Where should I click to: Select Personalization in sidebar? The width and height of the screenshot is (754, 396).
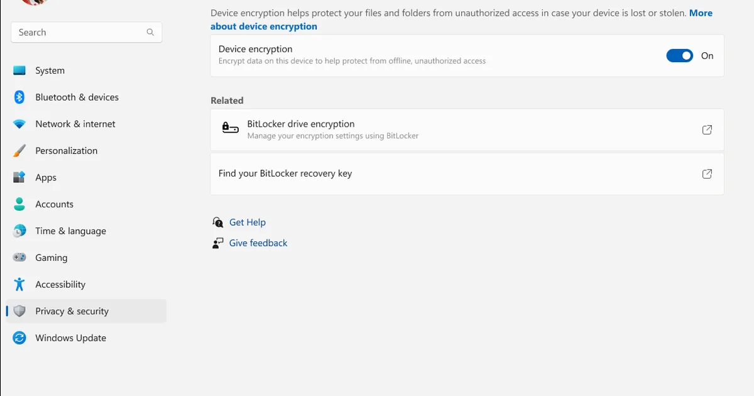[86, 151]
